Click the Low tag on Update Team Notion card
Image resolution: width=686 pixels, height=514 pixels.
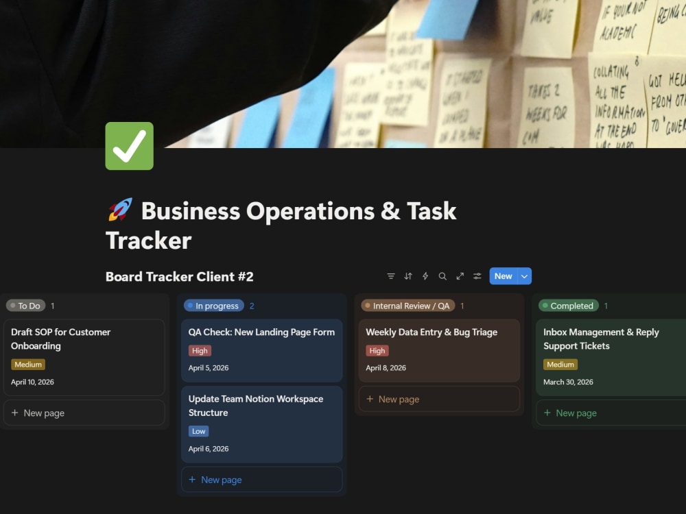199,431
